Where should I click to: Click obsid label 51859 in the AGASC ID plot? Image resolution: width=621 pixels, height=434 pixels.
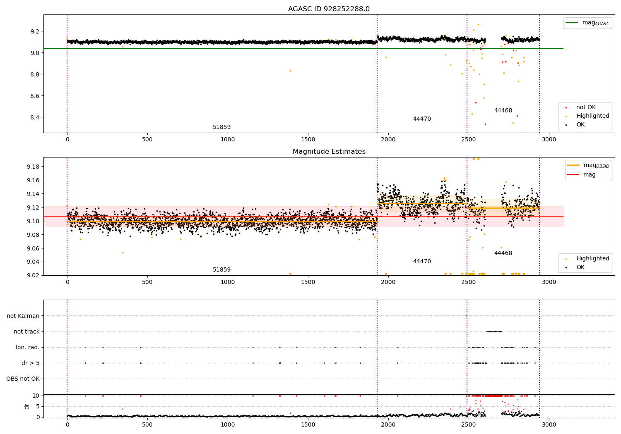tap(221, 127)
